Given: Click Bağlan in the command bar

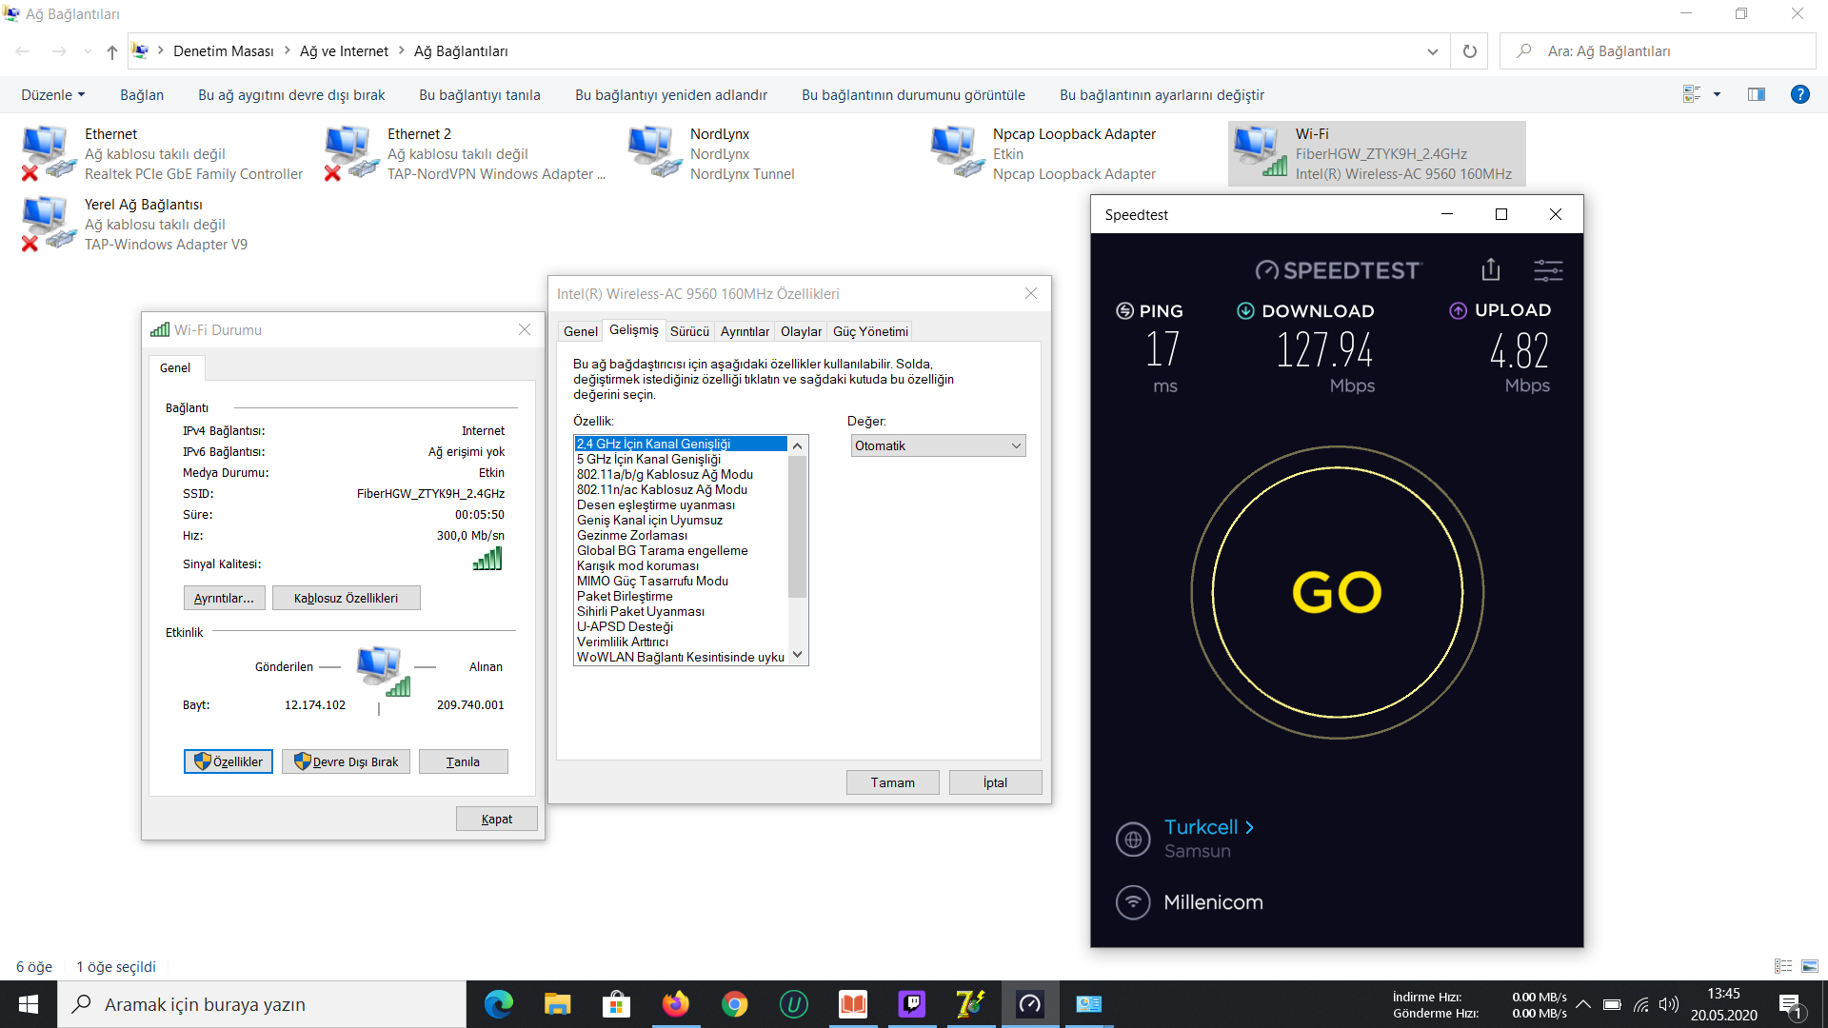Looking at the screenshot, I should tap(142, 95).
